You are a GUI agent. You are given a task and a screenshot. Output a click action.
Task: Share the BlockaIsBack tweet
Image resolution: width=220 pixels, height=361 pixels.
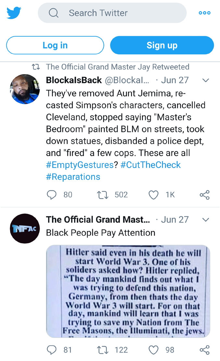[x=204, y=194]
